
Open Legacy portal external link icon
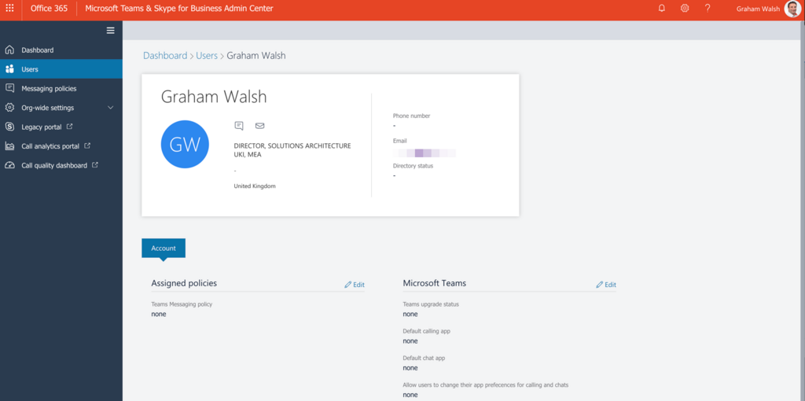[70, 127]
